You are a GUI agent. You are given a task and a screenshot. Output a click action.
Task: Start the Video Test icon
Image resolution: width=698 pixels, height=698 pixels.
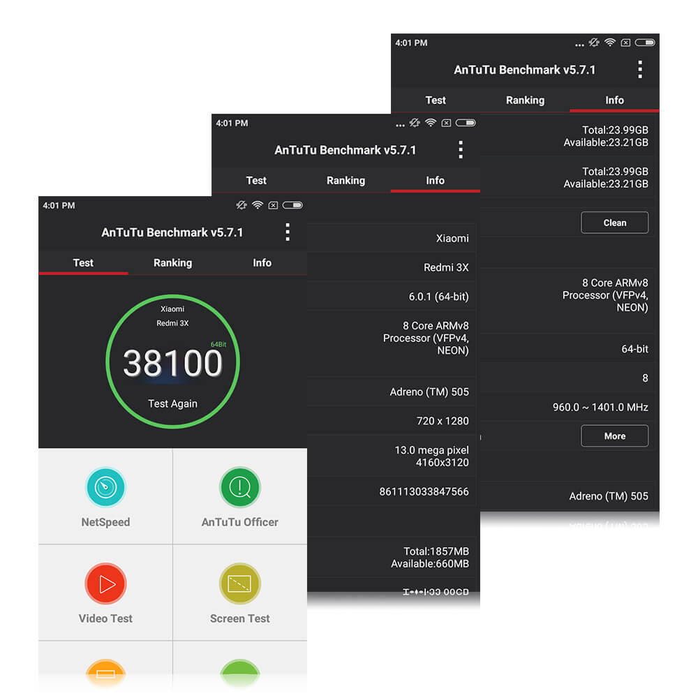pyautogui.click(x=105, y=584)
